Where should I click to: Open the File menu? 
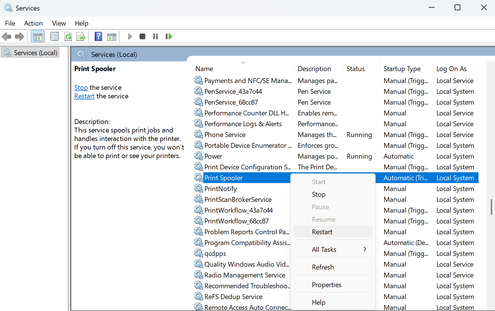(x=10, y=23)
